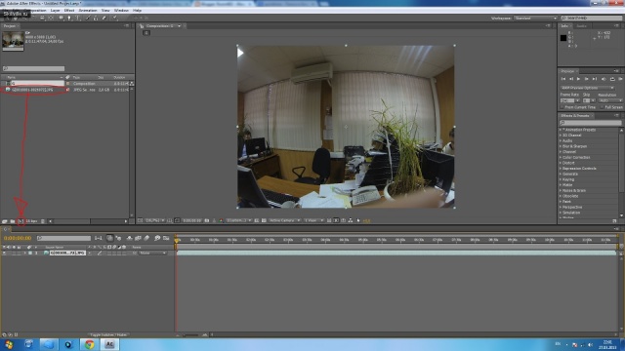Select the Effects & Presets tab

(575, 116)
